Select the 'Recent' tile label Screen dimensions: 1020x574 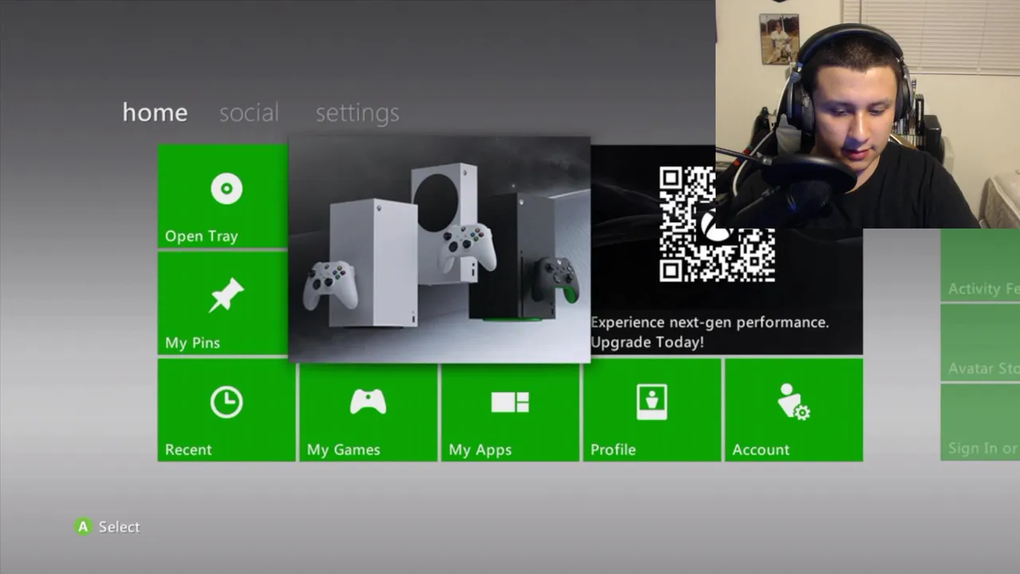click(188, 450)
